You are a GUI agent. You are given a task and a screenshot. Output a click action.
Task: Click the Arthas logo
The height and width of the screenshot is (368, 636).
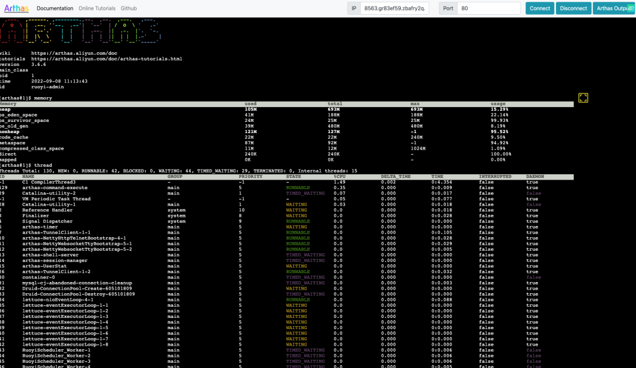pyautogui.click(x=16, y=8)
